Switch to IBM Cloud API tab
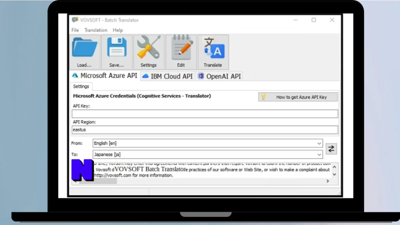Image resolution: width=400 pixels, height=225 pixels. click(x=167, y=76)
